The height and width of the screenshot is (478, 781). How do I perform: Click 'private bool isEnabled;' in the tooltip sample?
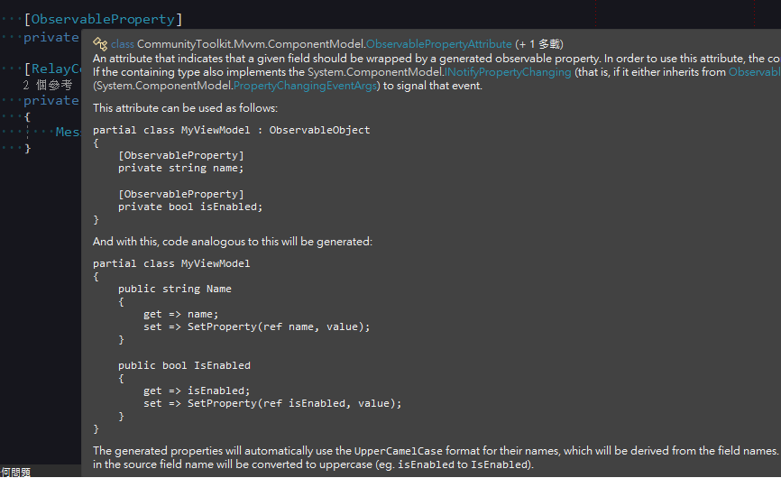click(190, 207)
